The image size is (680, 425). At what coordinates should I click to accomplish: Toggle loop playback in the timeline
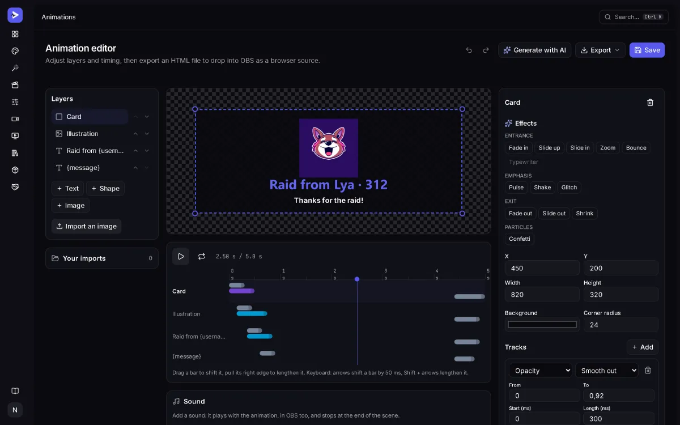[201, 257]
